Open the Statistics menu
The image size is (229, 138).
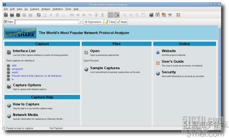point(58,9)
